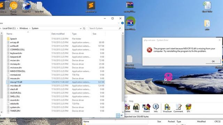Sort files by Type column
The width and height of the screenshot is (223, 125).
(74, 34)
